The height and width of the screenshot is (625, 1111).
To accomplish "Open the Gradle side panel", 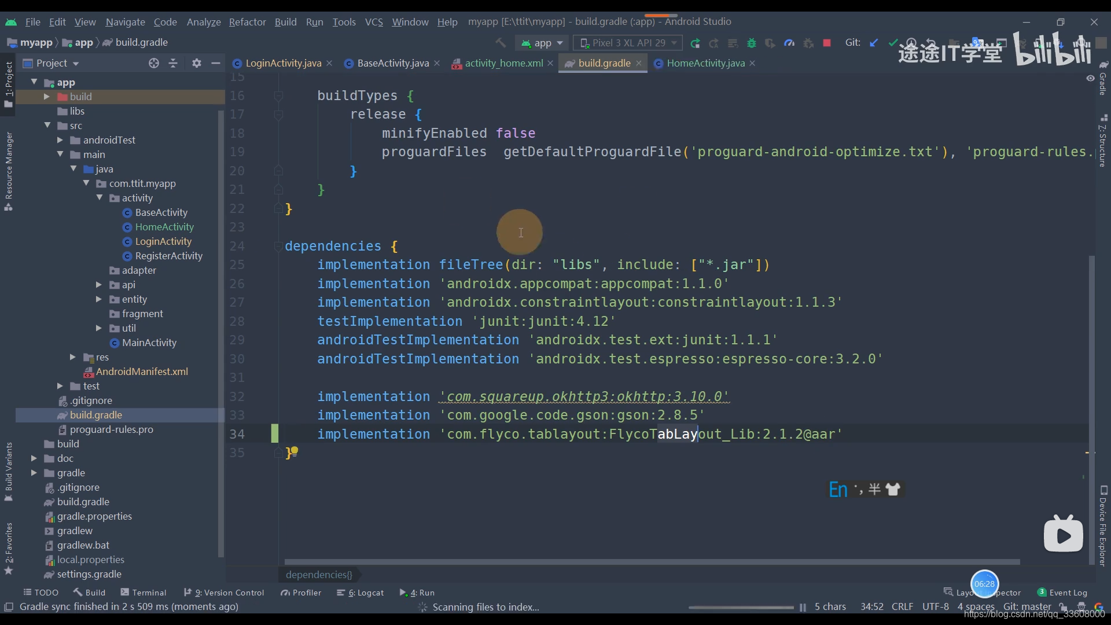I will point(1103,78).
